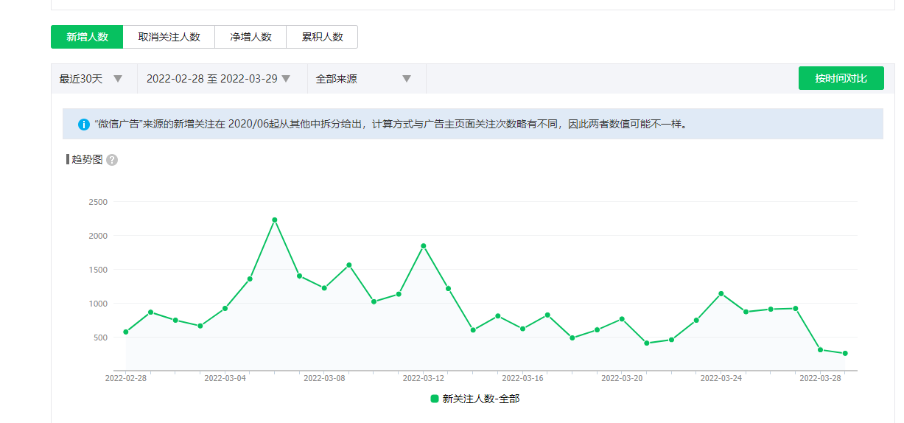Click the data point at 2022-03-20
Screen dimensions: 904x423
622,318
